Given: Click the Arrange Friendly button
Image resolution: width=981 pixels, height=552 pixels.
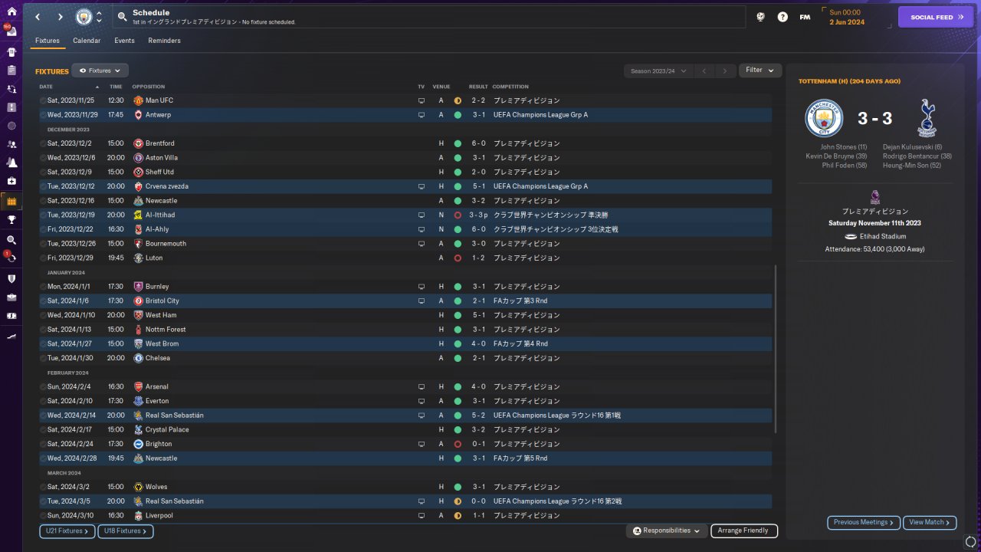Looking at the screenshot, I should (744, 531).
